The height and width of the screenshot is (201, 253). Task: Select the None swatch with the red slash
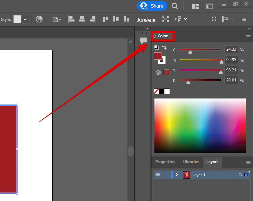coord(156,91)
